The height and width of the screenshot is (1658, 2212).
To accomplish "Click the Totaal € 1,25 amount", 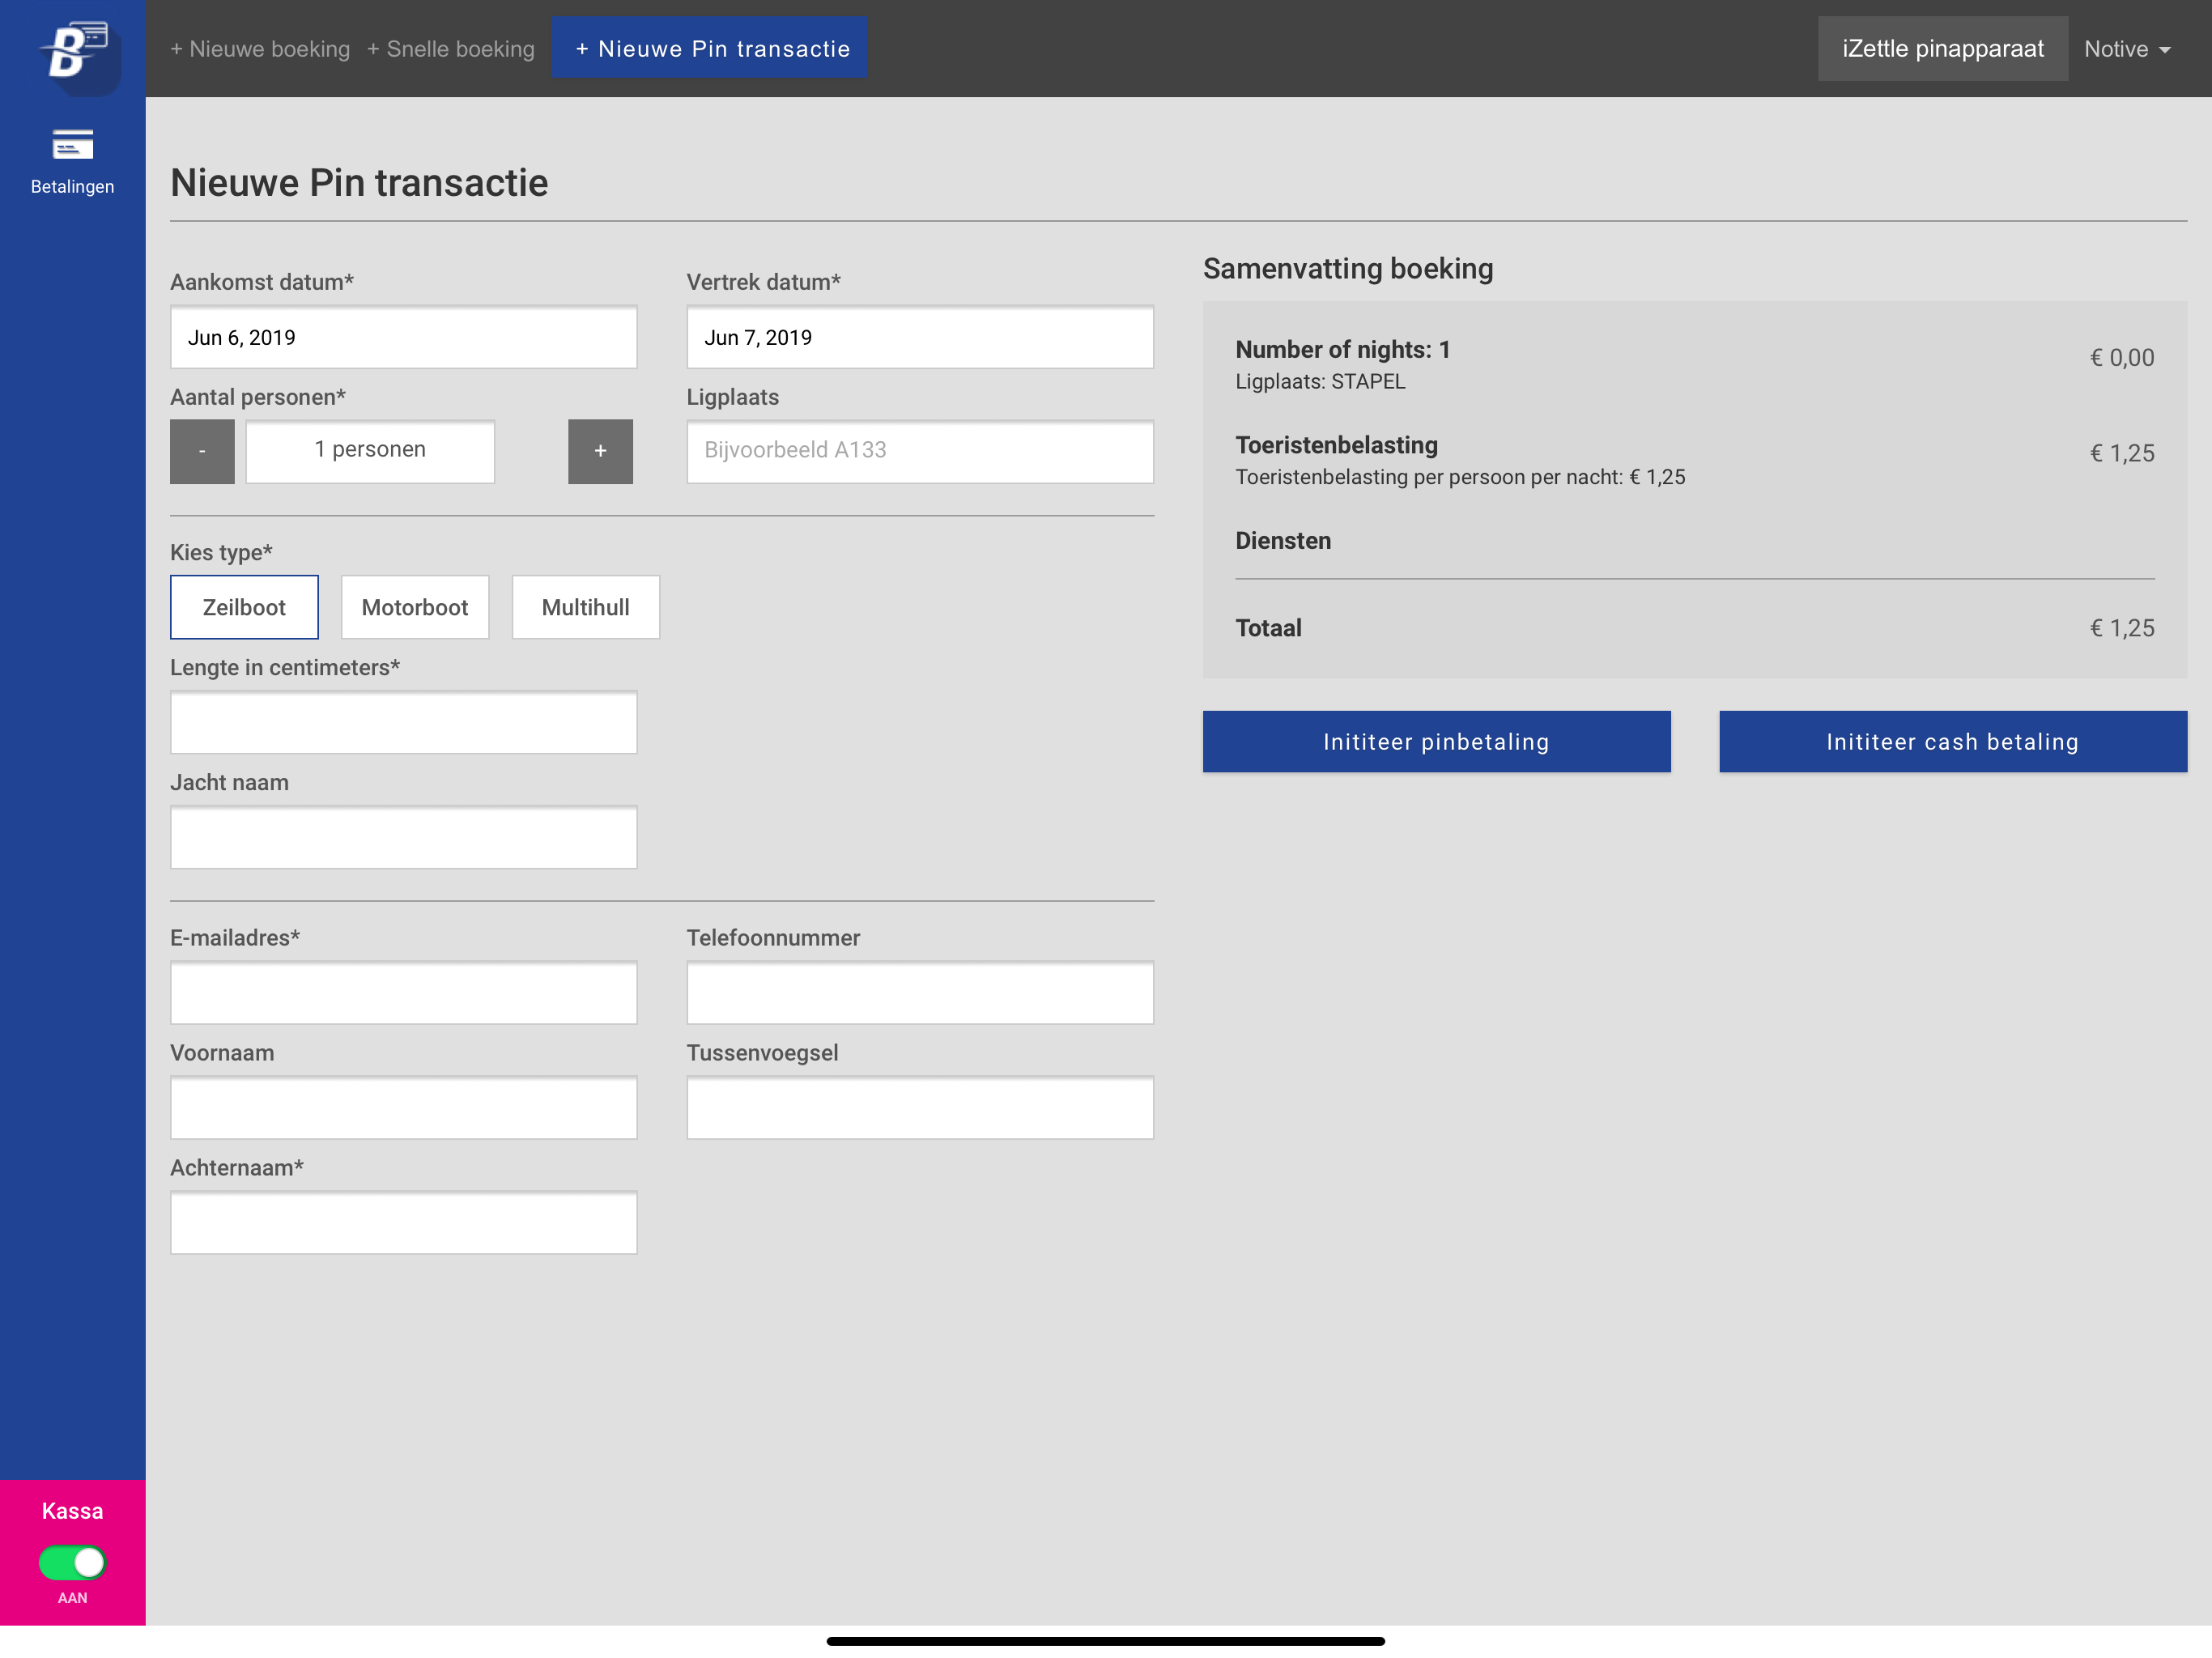I will [2122, 629].
